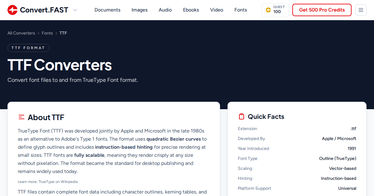Click the About TTF heading
Viewport: 374px width, 196px height.
click(46, 117)
